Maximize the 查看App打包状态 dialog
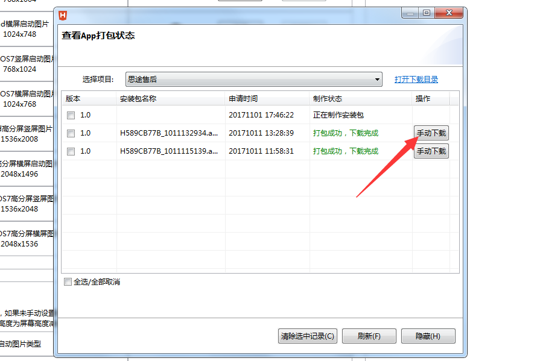 pos(427,13)
